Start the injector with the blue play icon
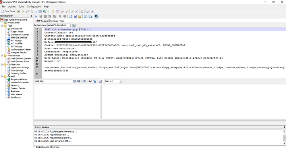 coord(36,16)
